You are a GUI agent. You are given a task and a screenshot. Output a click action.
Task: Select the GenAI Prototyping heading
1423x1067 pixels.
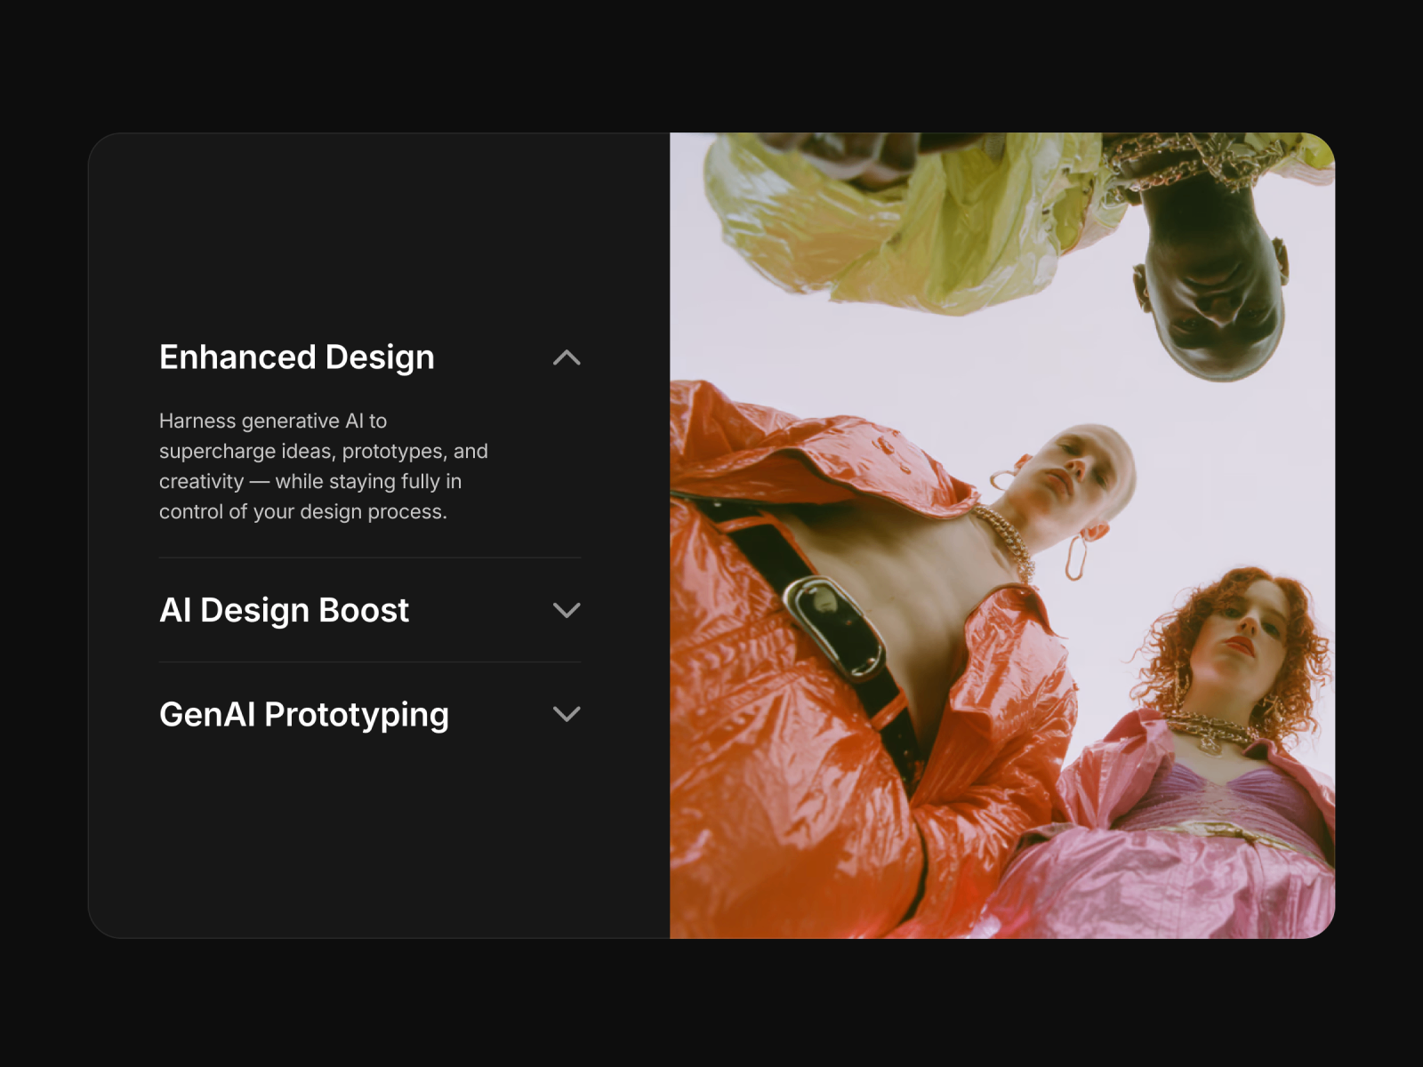click(304, 715)
